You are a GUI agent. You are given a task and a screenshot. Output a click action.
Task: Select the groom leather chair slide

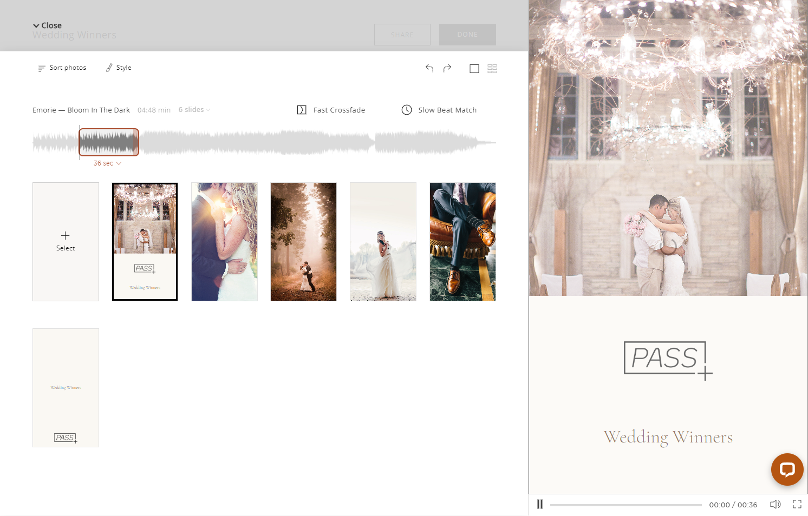(x=462, y=242)
